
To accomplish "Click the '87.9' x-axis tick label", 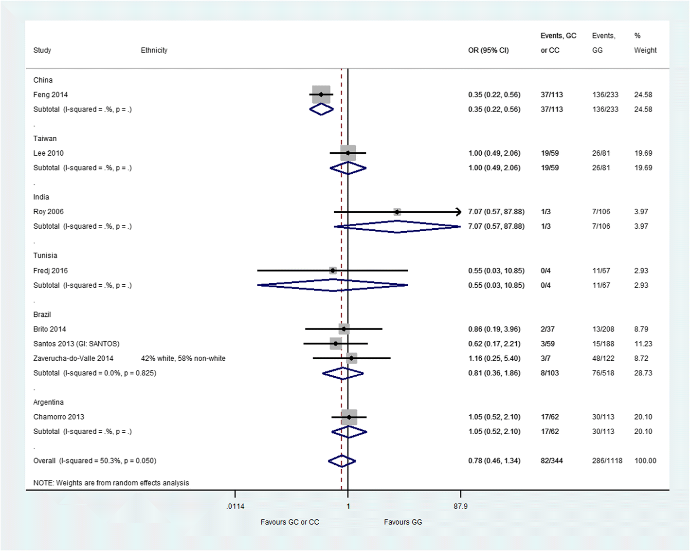I will pos(461,506).
